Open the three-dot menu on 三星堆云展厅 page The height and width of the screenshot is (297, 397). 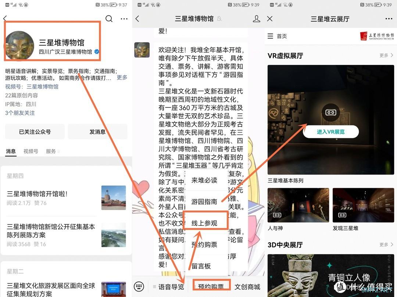(x=389, y=19)
